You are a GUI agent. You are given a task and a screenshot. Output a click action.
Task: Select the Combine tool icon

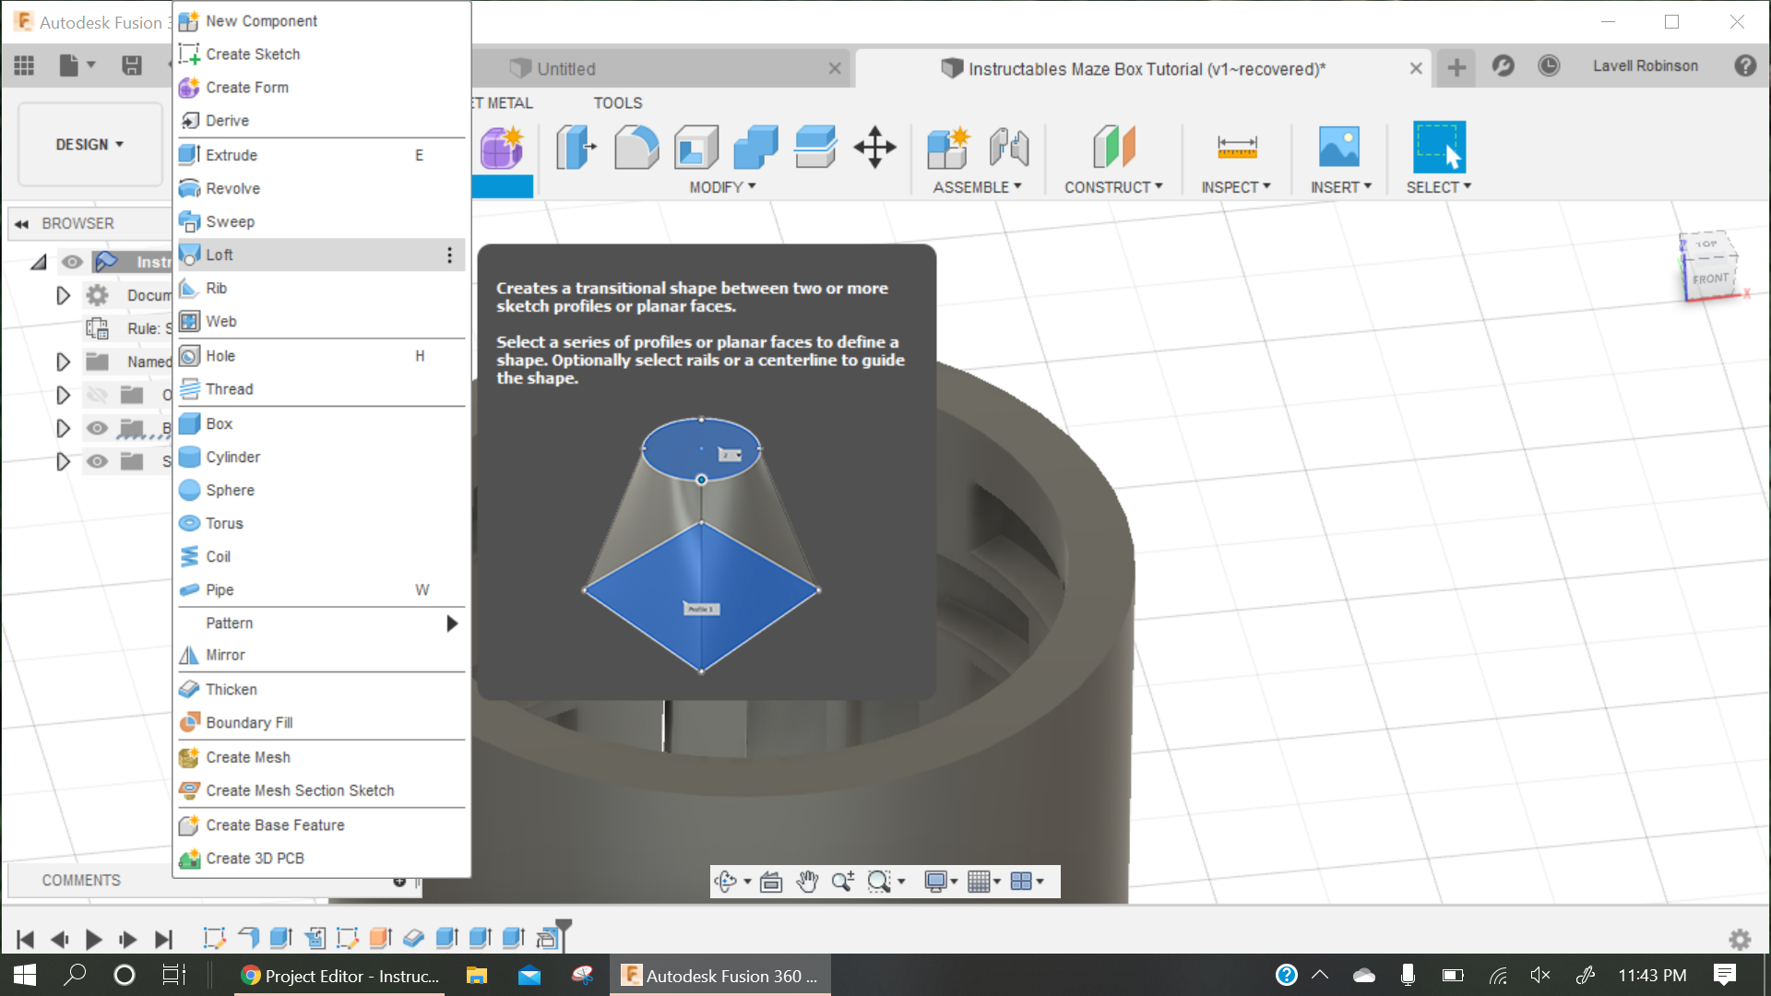756,148
